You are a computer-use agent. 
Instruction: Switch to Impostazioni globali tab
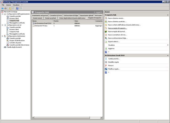[87, 15]
